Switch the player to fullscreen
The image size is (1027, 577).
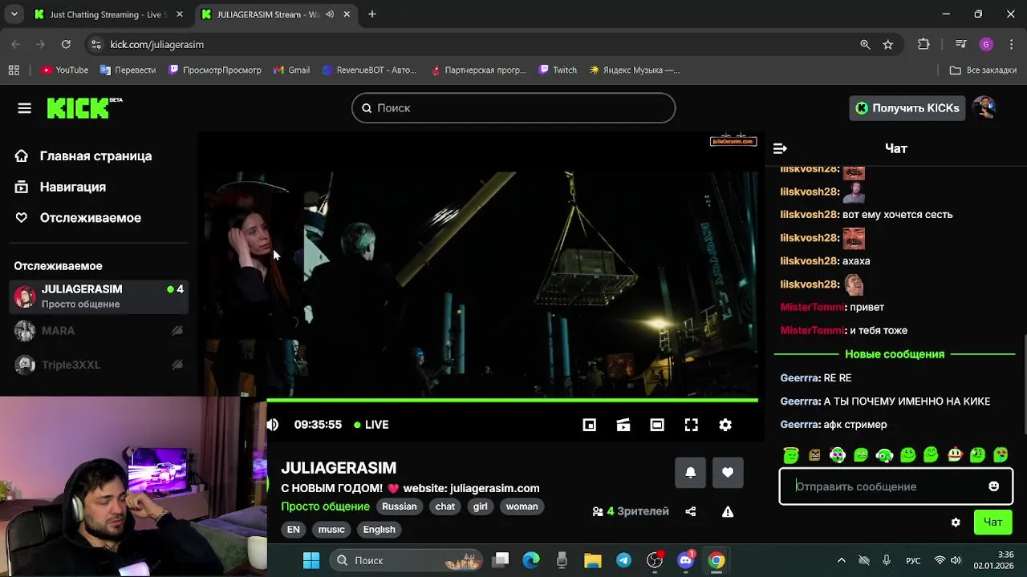click(x=691, y=425)
